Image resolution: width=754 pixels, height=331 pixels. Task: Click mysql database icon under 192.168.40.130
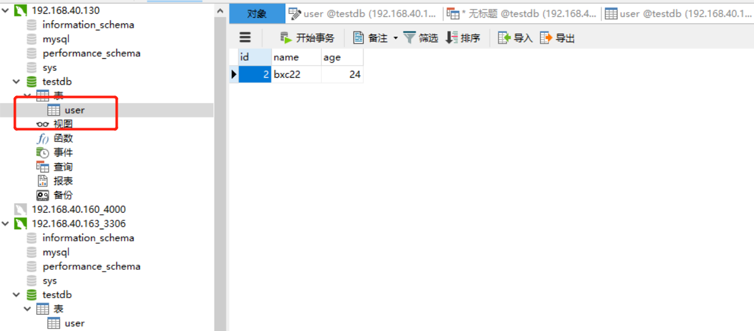click(32, 39)
